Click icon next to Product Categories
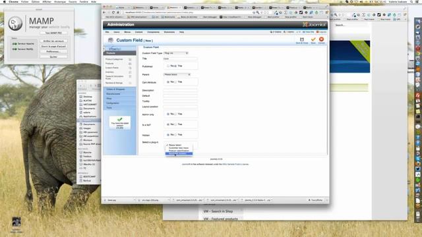422x237 pixels. (130, 59)
